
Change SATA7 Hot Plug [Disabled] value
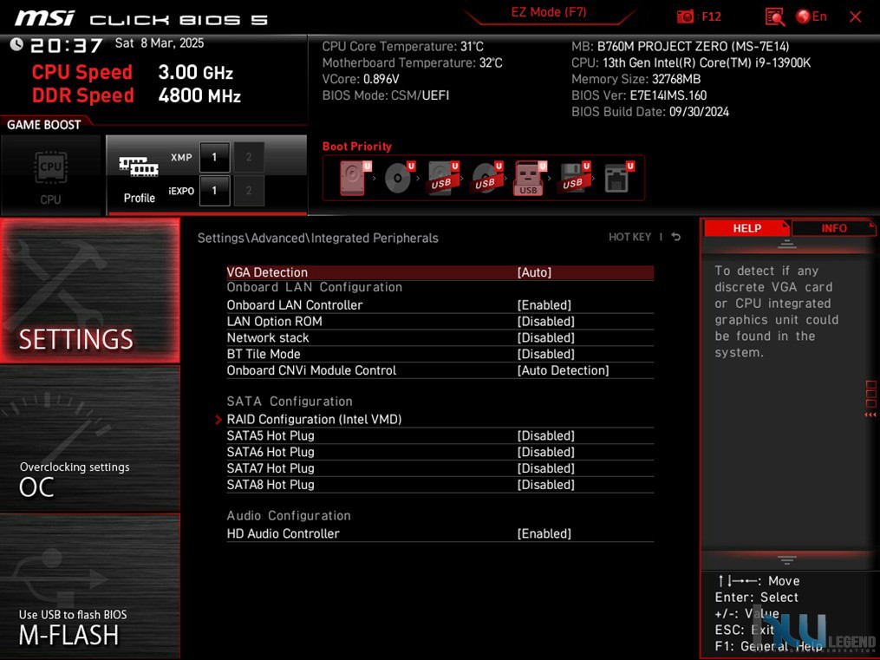(545, 468)
